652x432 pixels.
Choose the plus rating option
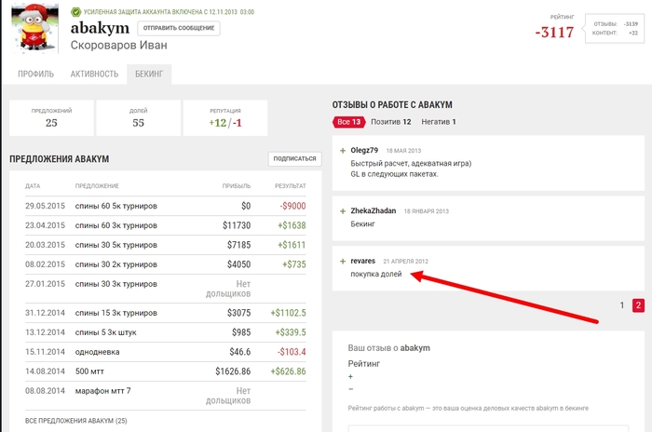(350, 376)
